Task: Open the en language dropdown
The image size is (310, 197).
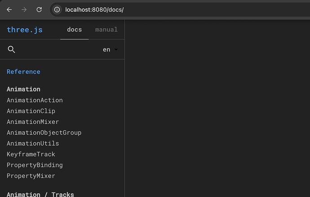Action: pyautogui.click(x=110, y=49)
